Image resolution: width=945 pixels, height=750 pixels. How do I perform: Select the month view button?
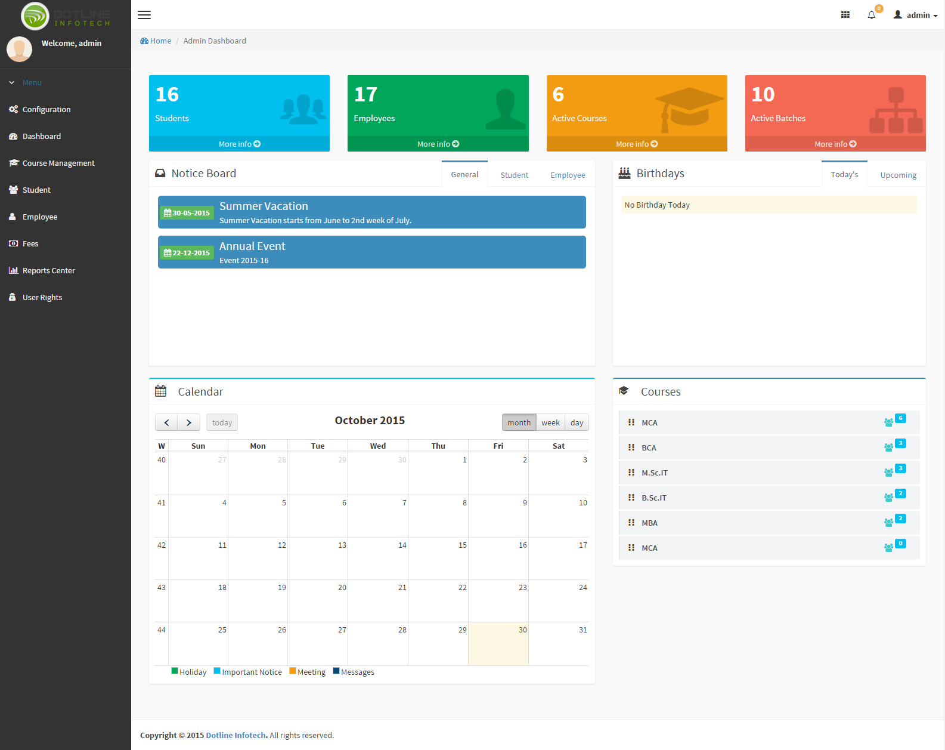click(x=519, y=422)
